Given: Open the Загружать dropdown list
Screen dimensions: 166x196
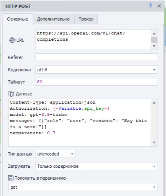Looking at the screenshot, I should click(x=155, y=166).
